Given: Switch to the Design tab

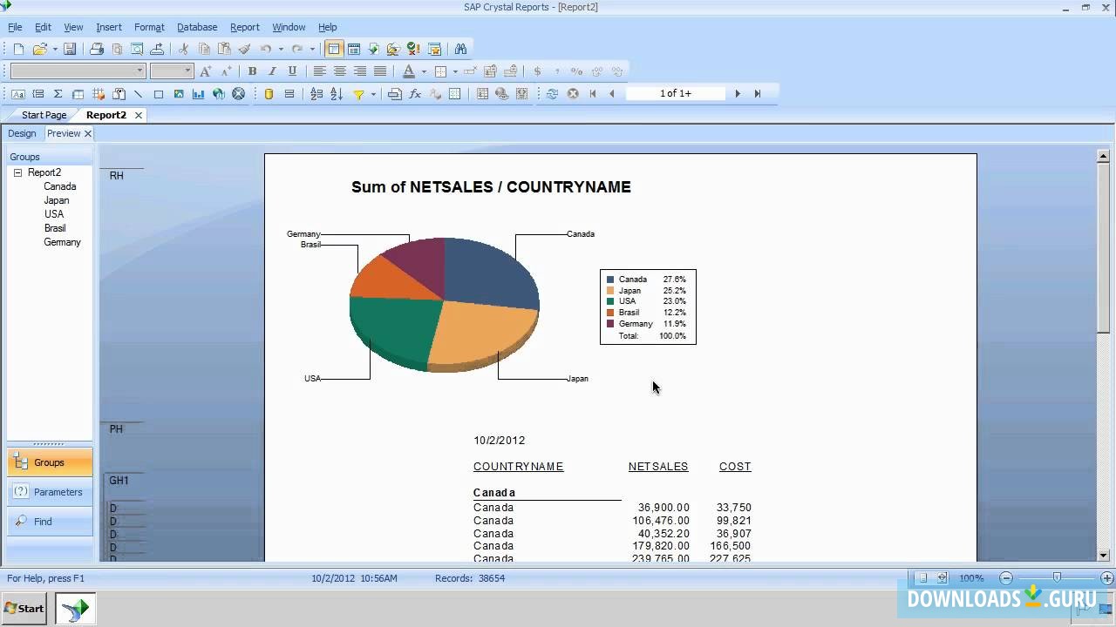Looking at the screenshot, I should coord(22,133).
